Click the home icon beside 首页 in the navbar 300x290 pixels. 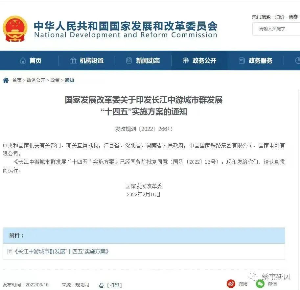click(x=23, y=60)
